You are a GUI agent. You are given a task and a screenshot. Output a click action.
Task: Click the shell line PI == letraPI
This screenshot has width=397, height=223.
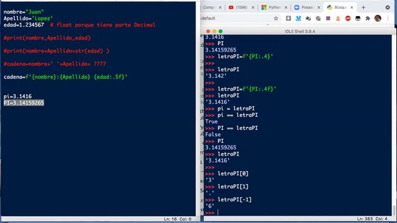pyautogui.click(x=238, y=128)
